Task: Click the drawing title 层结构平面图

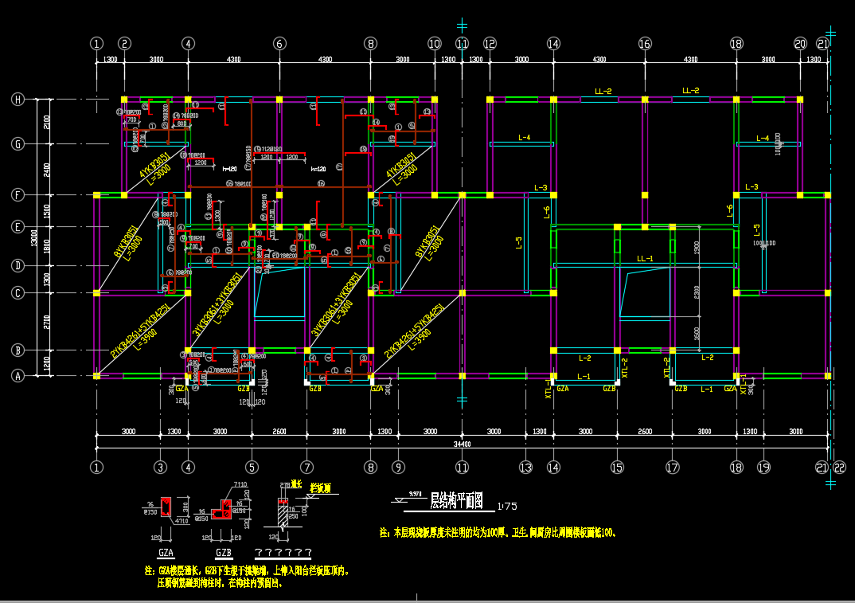Action: click(x=456, y=500)
